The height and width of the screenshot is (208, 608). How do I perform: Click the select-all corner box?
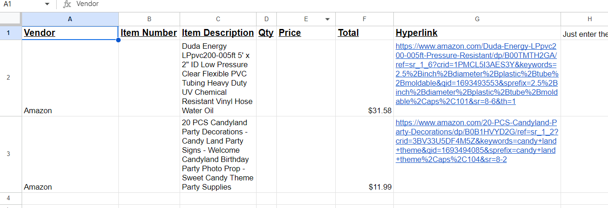(x=10, y=19)
